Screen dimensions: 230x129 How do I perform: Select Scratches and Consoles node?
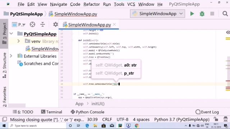pos(38,64)
